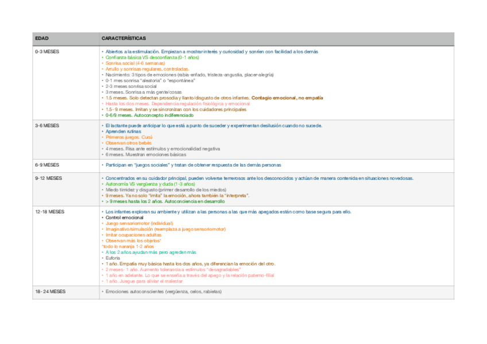
Task: Select the 12-18 MESES row label
Action: (50, 212)
